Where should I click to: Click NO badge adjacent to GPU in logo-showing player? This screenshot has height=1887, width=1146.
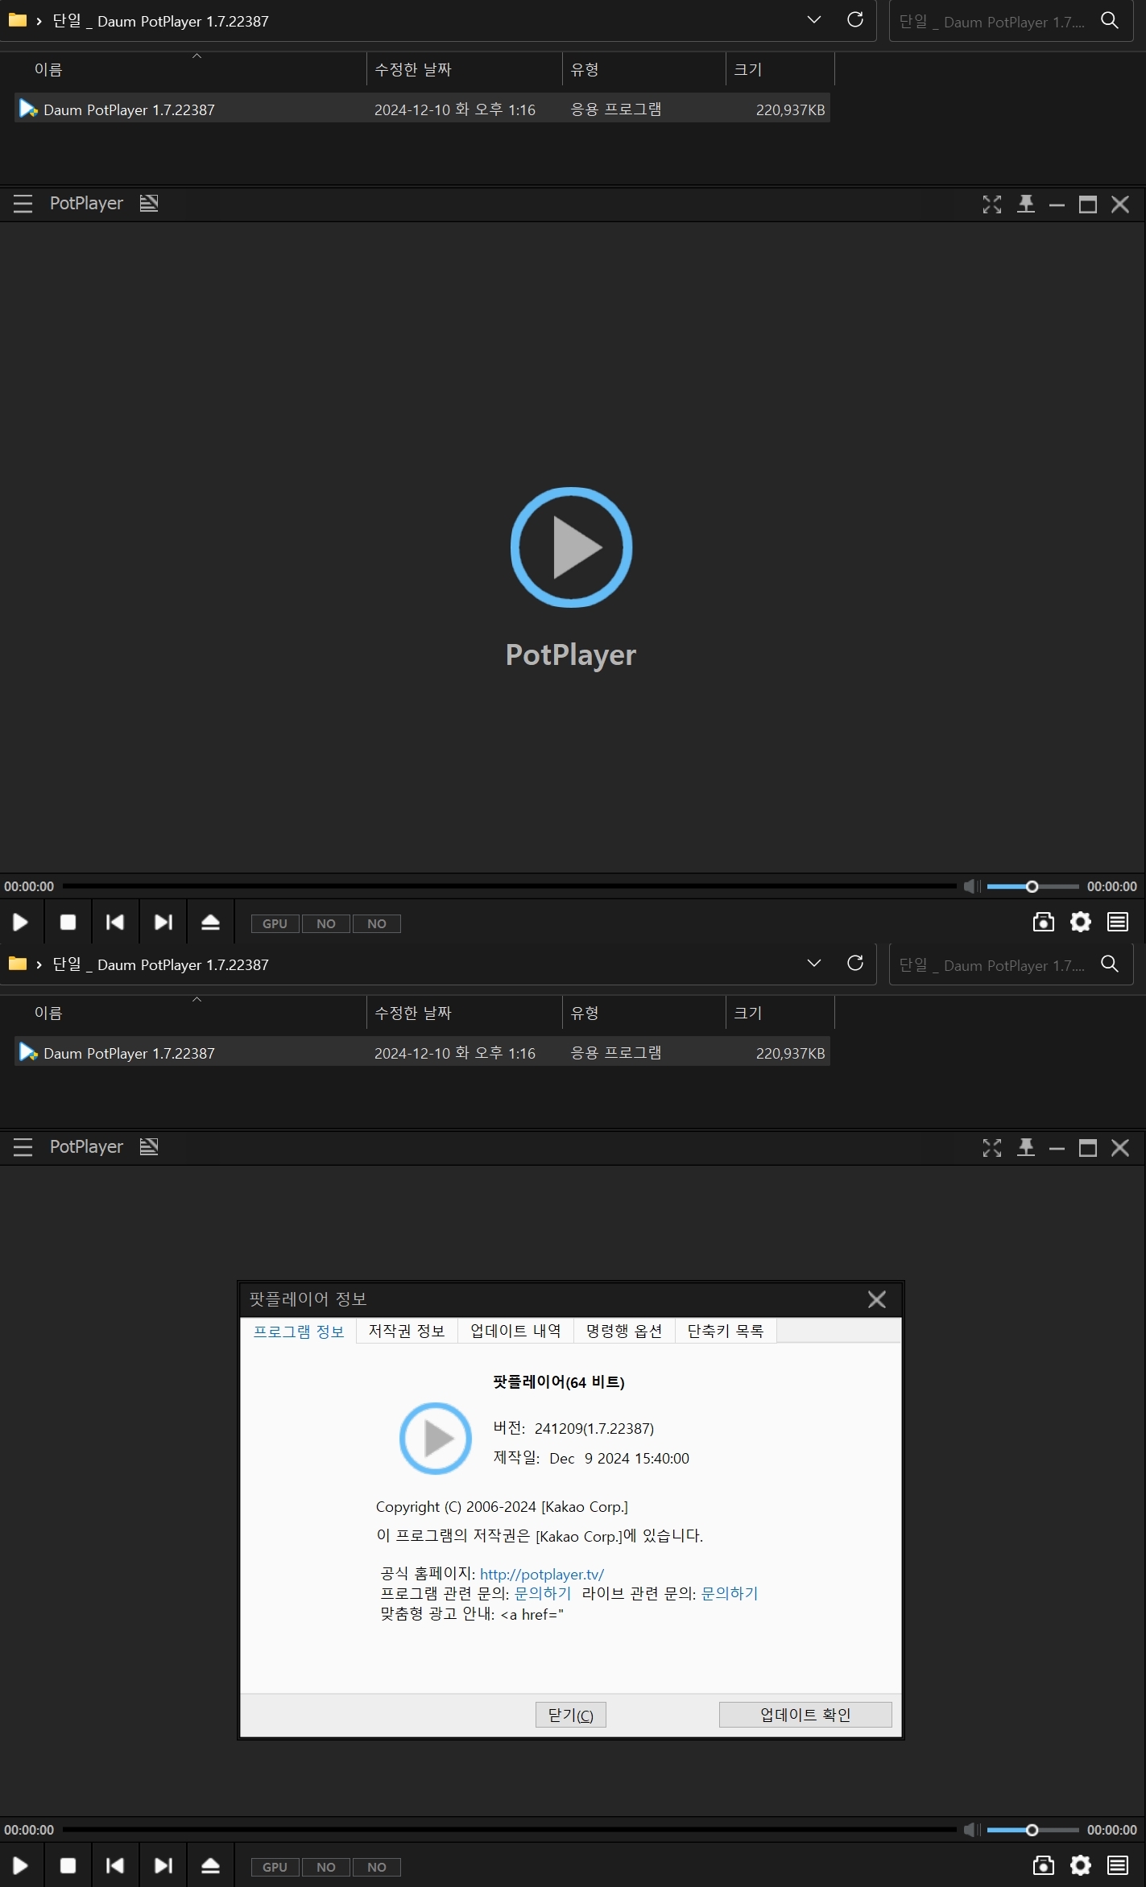326,923
